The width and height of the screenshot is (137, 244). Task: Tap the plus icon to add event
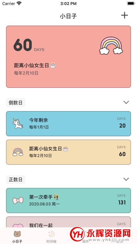click(124, 15)
